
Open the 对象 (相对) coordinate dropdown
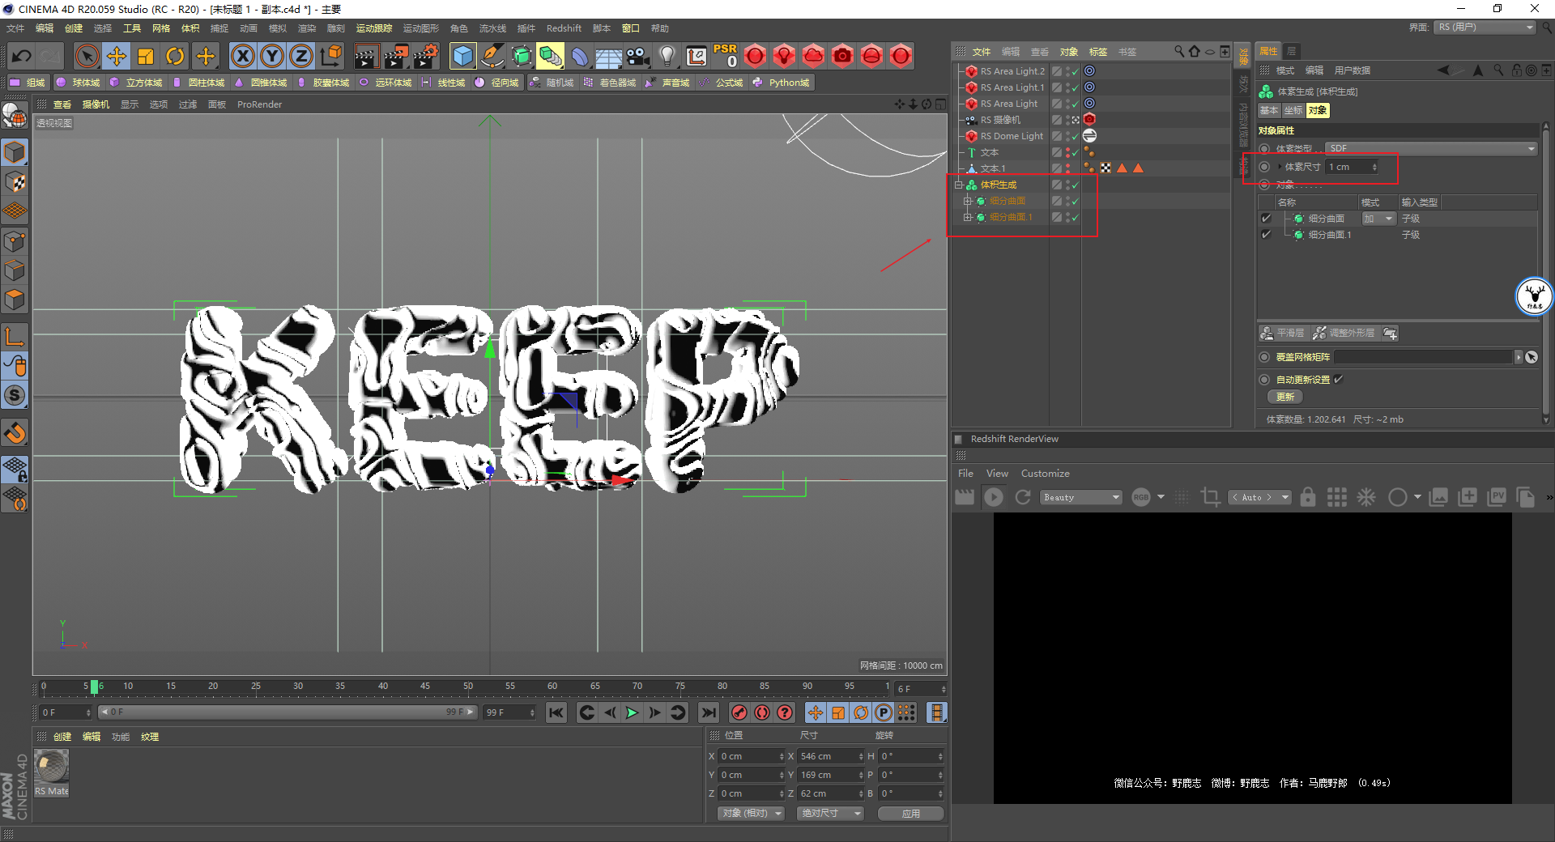click(751, 813)
